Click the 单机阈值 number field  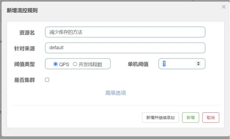tap(182, 64)
